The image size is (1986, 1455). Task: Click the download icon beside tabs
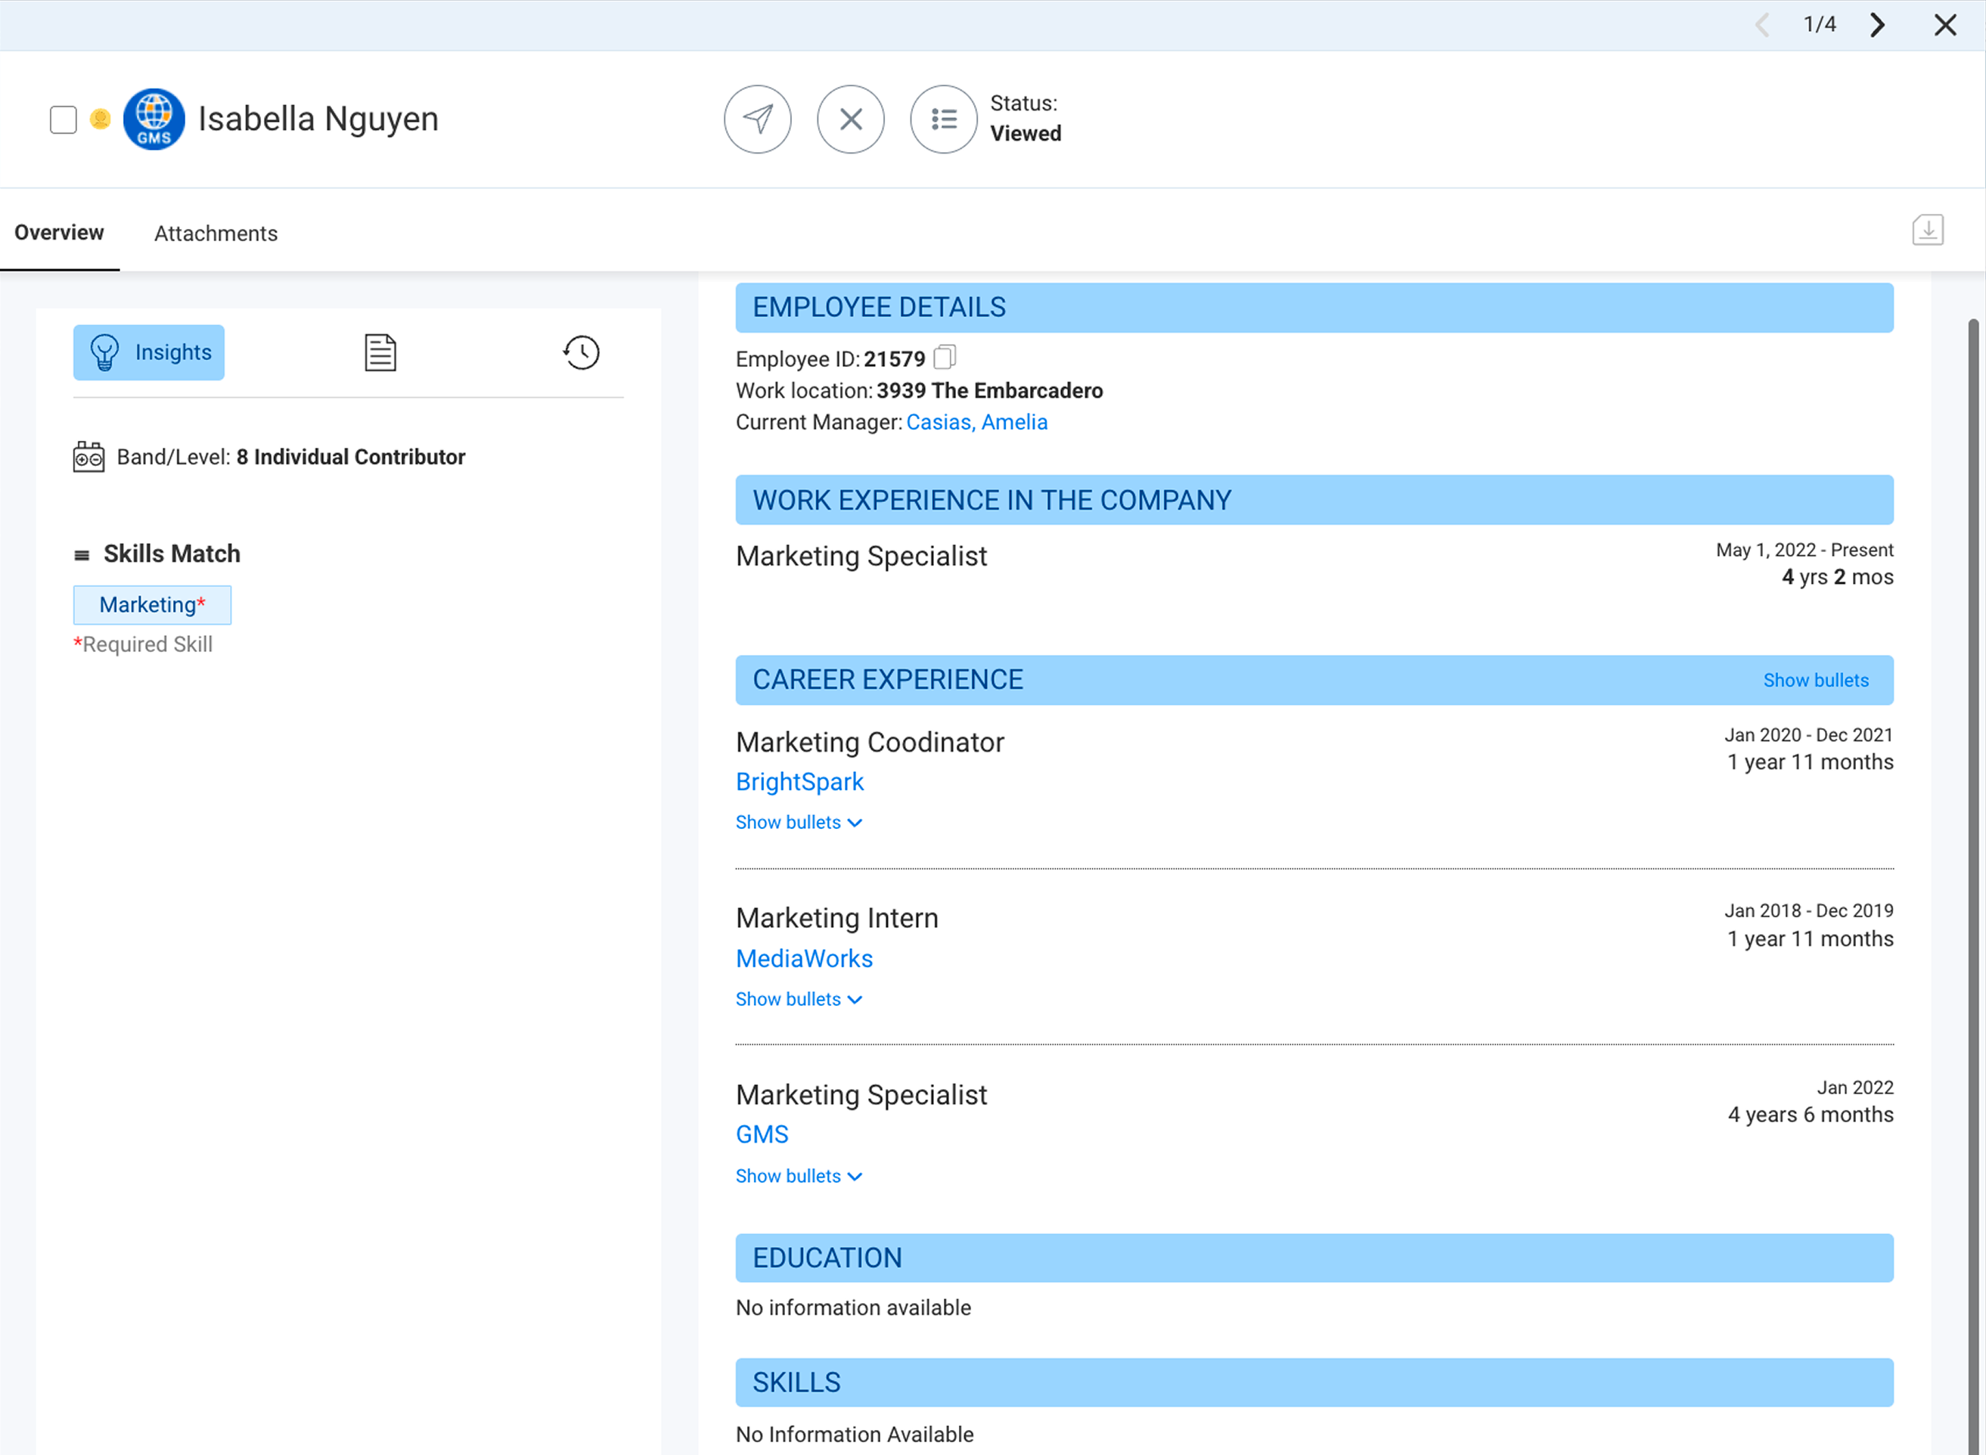click(x=1927, y=231)
